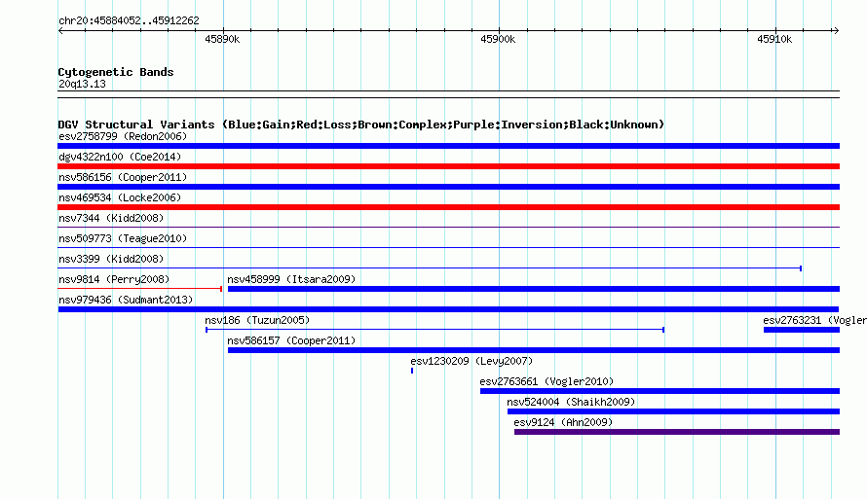
Task: Click the DGV Structural Variants track title
Action: click(x=361, y=125)
